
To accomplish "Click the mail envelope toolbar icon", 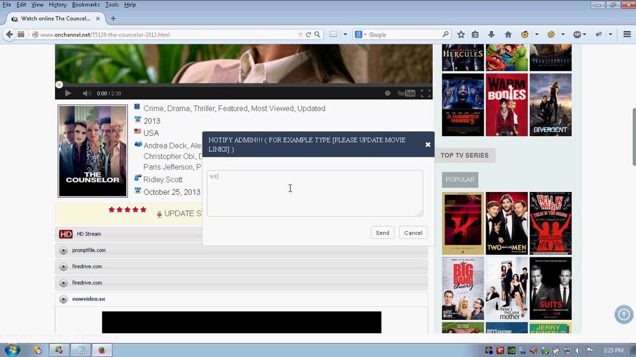I will [333, 34].
